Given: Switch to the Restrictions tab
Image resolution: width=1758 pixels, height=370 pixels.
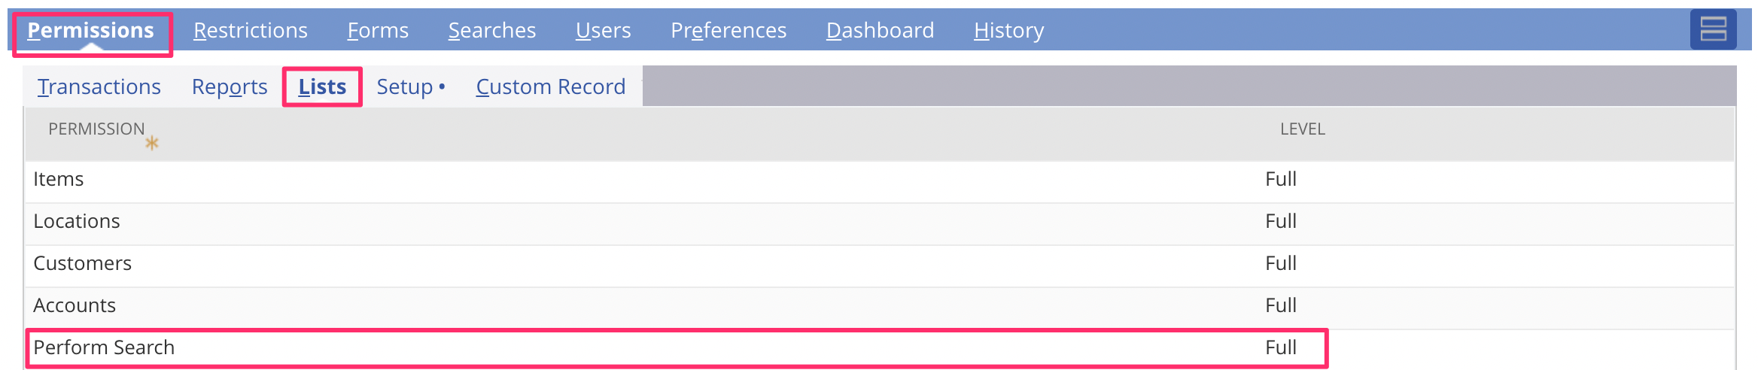Looking at the screenshot, I should pyautogui.click(x=251, y=30).
